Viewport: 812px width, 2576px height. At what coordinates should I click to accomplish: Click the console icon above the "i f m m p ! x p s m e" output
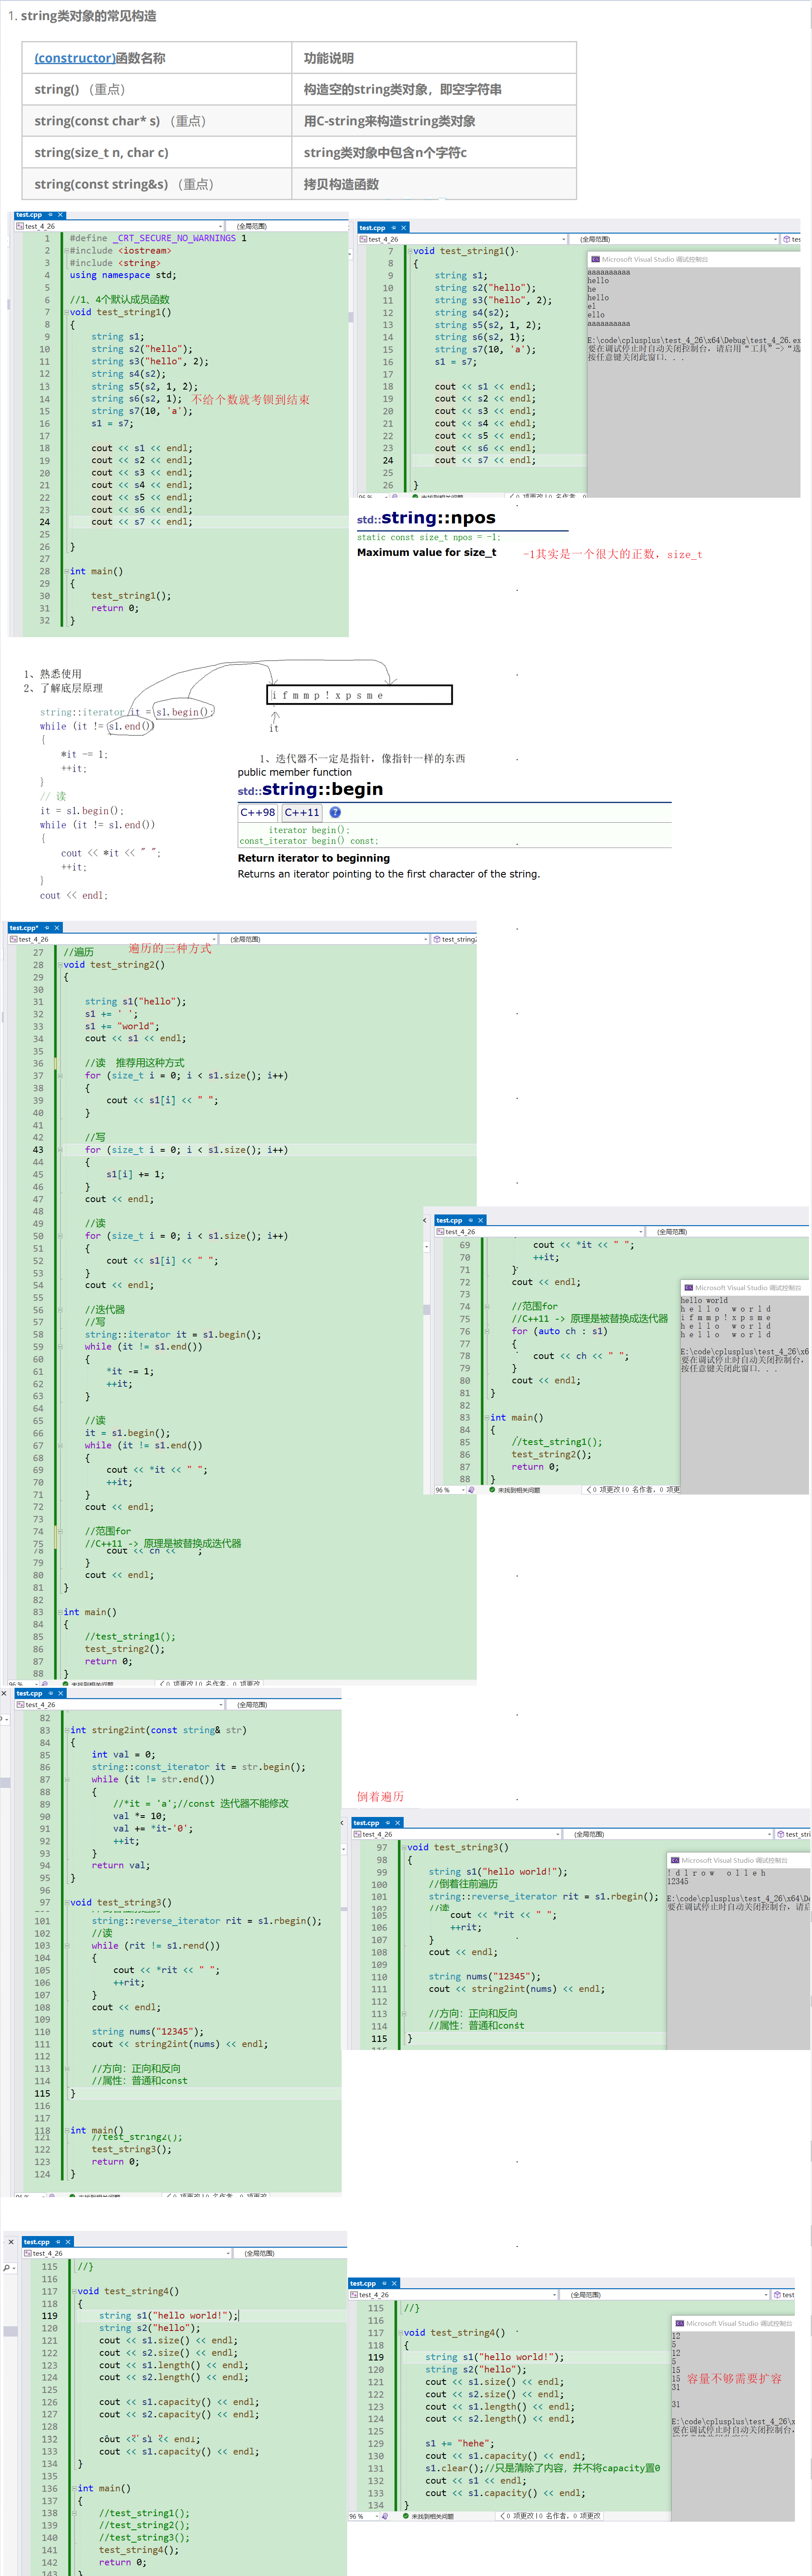coord(688,1288)
